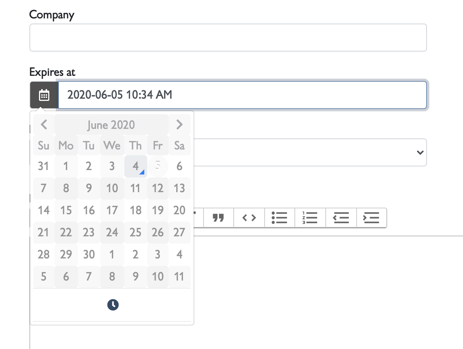Create a numbered list
The width and height of the screenshot is (463, 349).
point(310,218)
